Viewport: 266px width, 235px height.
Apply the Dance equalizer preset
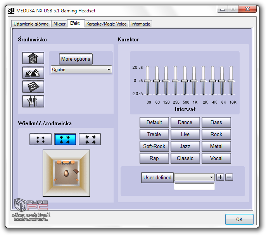[185, 122]
